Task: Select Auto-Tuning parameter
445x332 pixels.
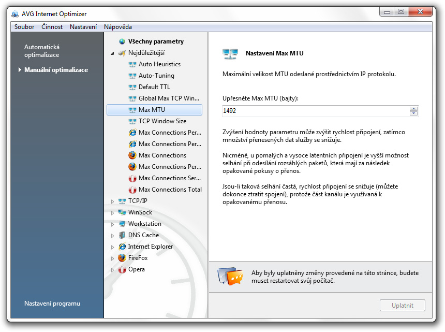Action: coord(156,76)
